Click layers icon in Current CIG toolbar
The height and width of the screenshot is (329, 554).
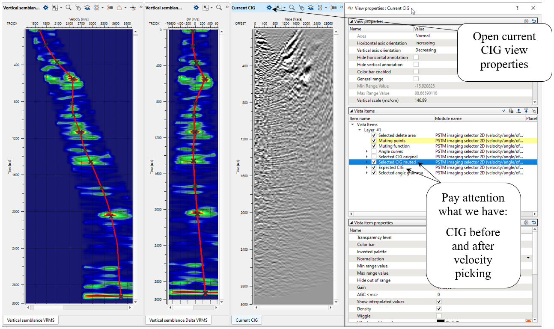pyautogui.click(x=310, y=8)
